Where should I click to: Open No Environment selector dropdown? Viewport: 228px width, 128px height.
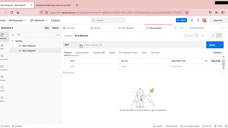pyautogui.click(x=206, y=28)
